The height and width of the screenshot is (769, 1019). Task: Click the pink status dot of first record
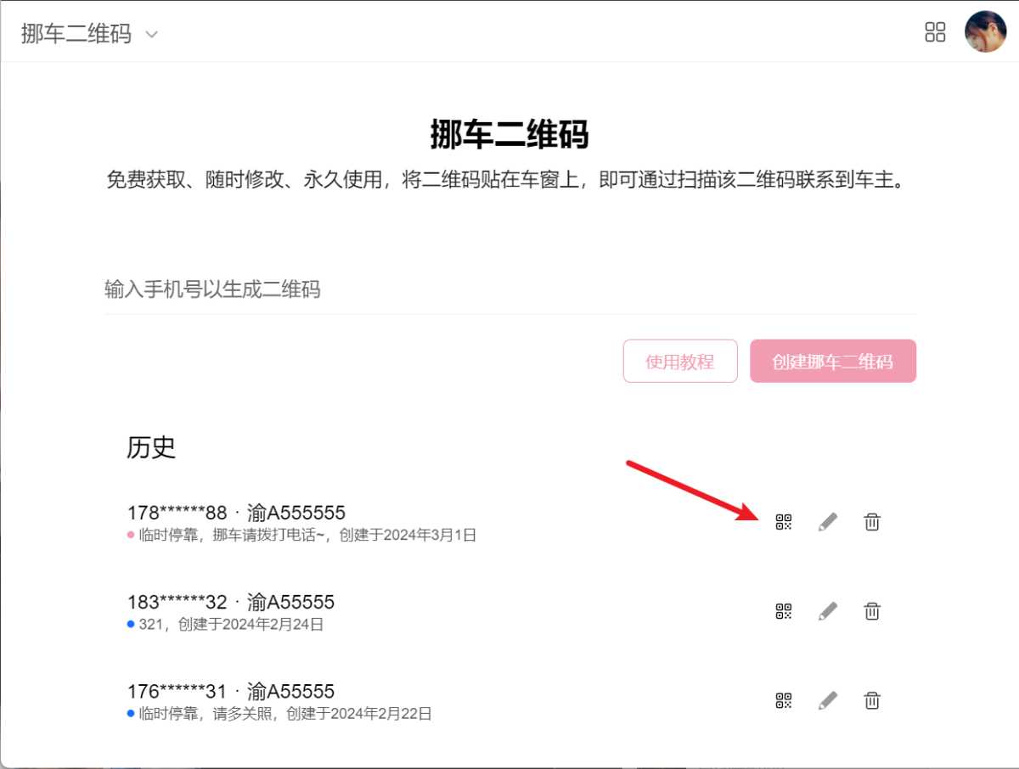[131, 536]
